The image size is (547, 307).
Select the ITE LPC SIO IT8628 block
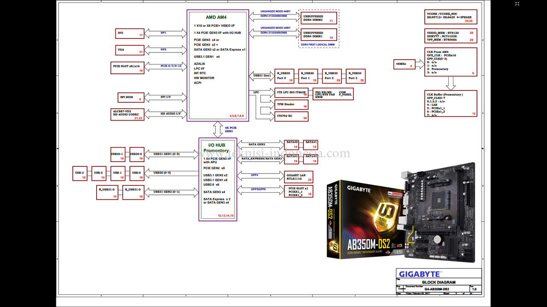[x=291, y=93]
